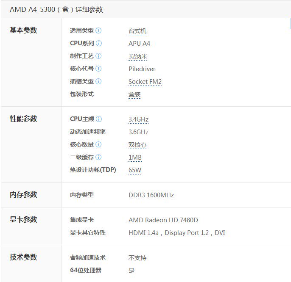Click the 内存参数 section heading
Image resolution: width=291 pixels, height=282 pixels.
point(23,194)
